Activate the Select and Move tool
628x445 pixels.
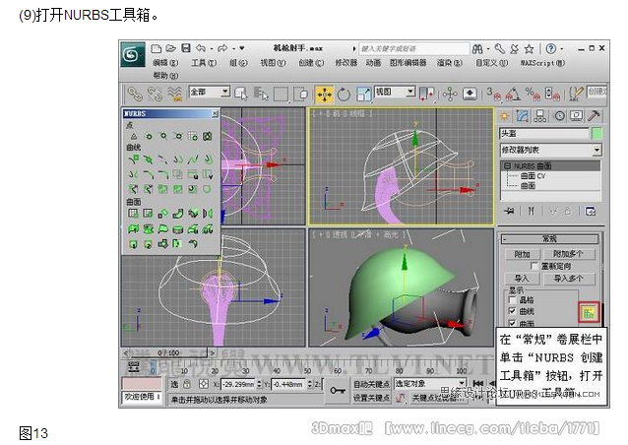point(324,95)
